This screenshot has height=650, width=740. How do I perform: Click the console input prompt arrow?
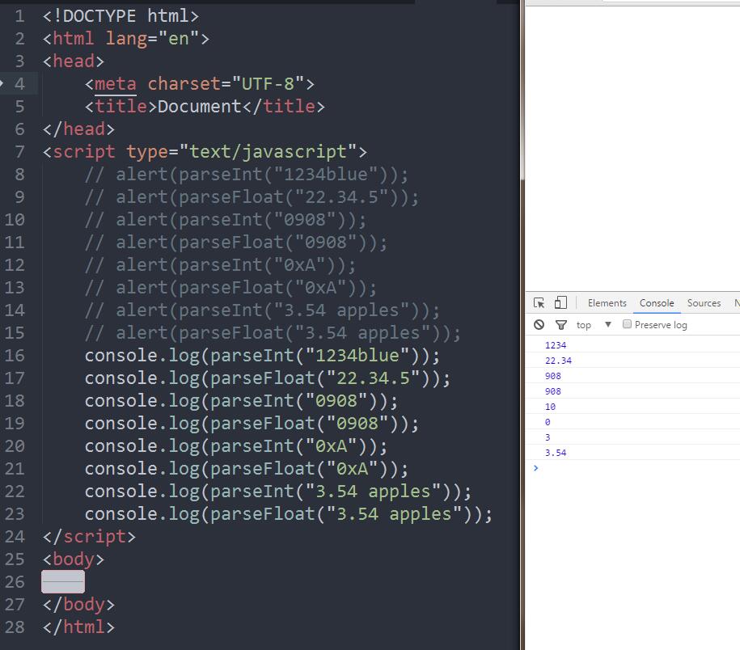coord(535,468)
